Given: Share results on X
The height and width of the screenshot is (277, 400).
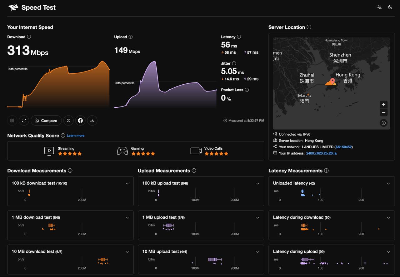Looking at the screenshot, I should click(68, 121).
